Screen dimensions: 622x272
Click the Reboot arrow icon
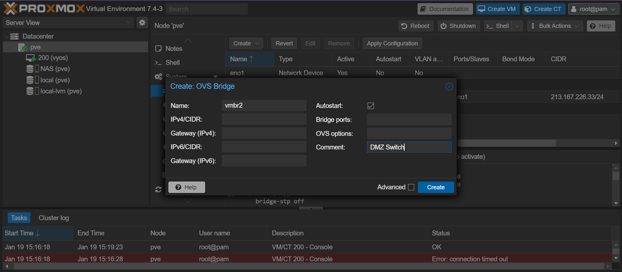404,26
